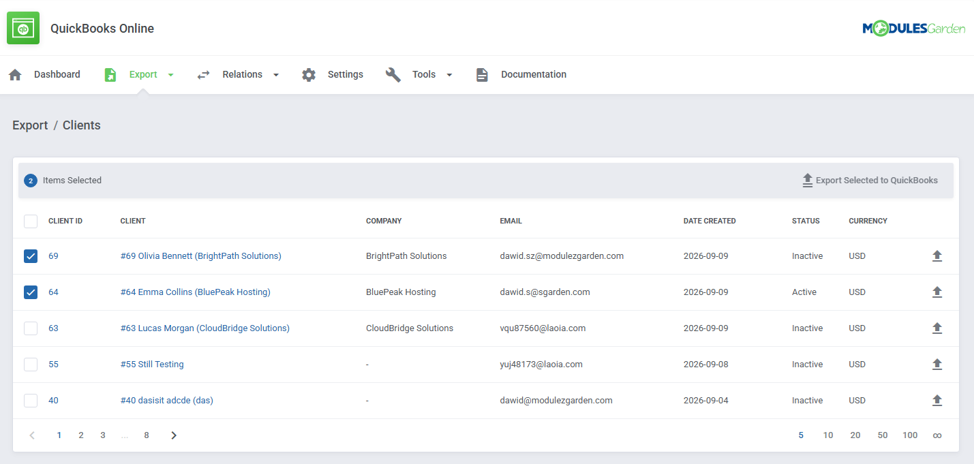Go to next page with right chevron
This screenshot has width=974, height=464.
pos(174,435)
